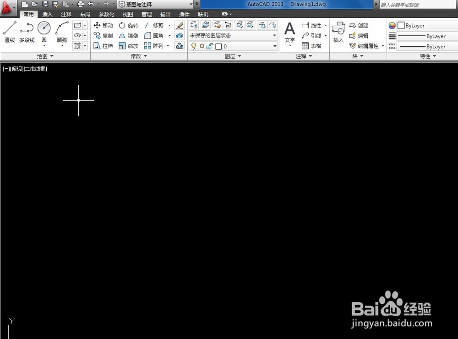Click the Undo arrow icon
Screen dimensions: 458x339
click(x=91, y=4)
